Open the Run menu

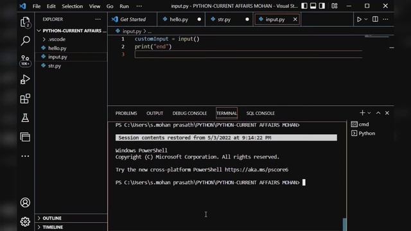tap(124, 6)
